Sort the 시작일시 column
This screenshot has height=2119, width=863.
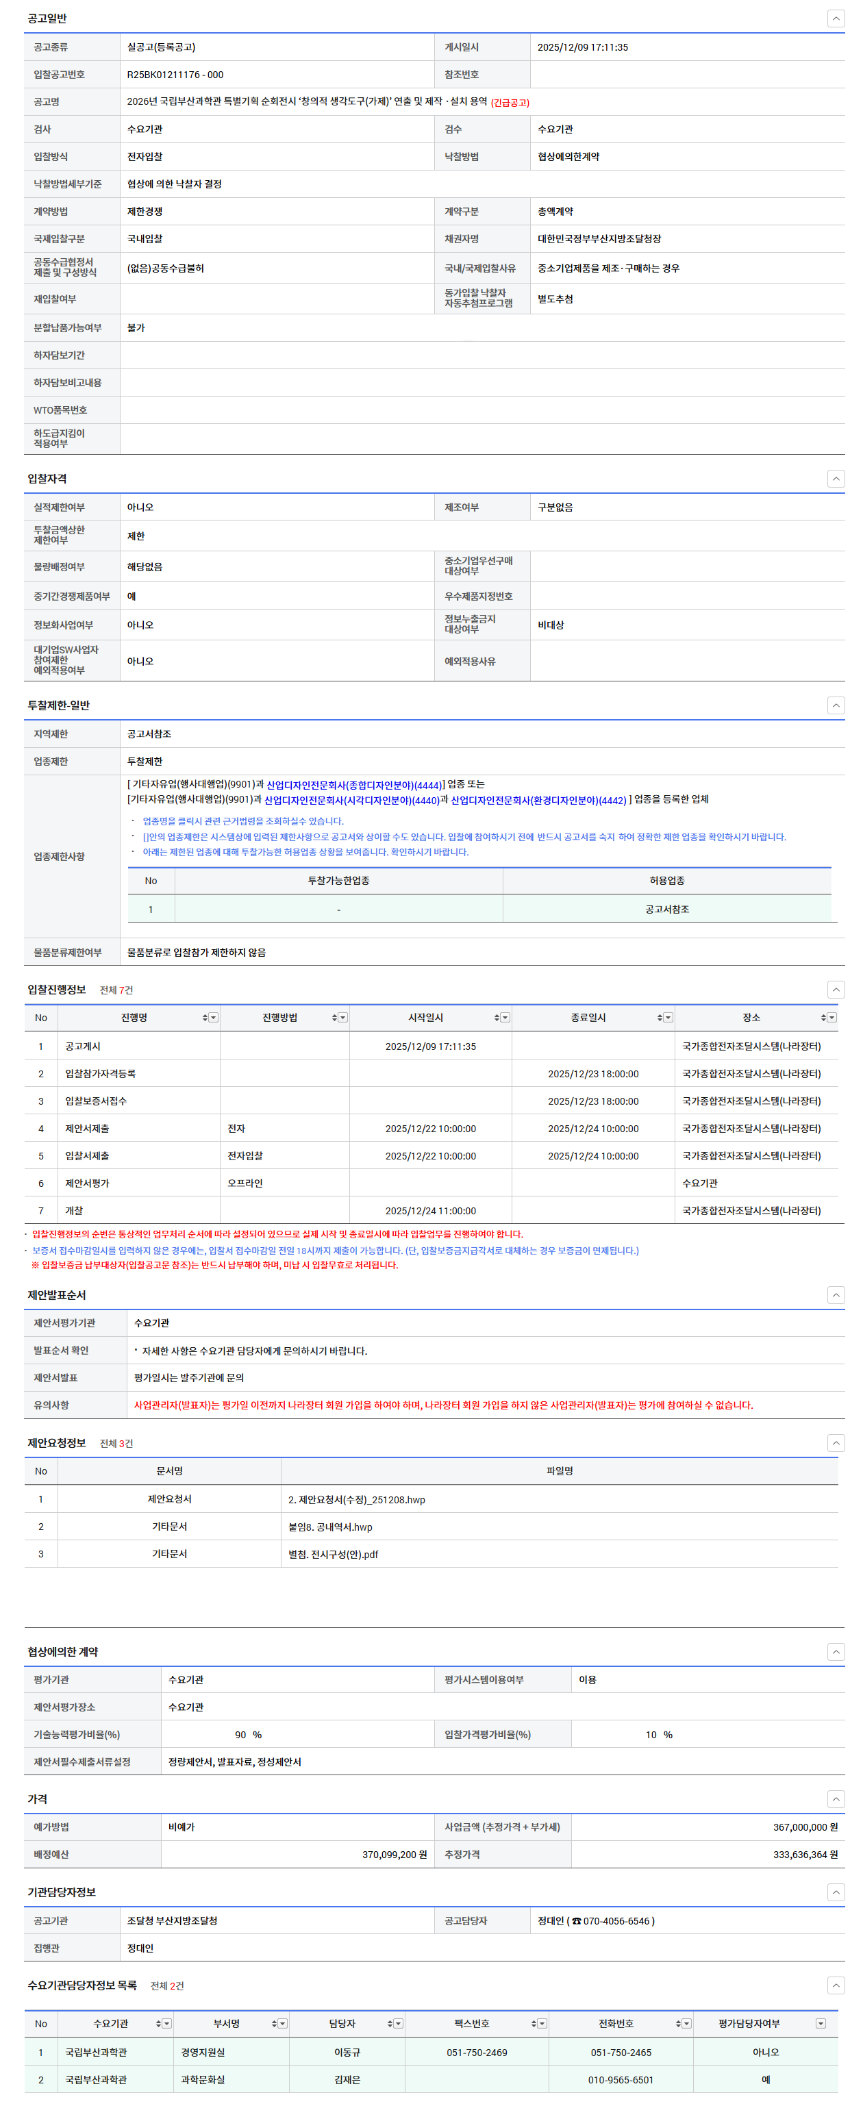497,1018
